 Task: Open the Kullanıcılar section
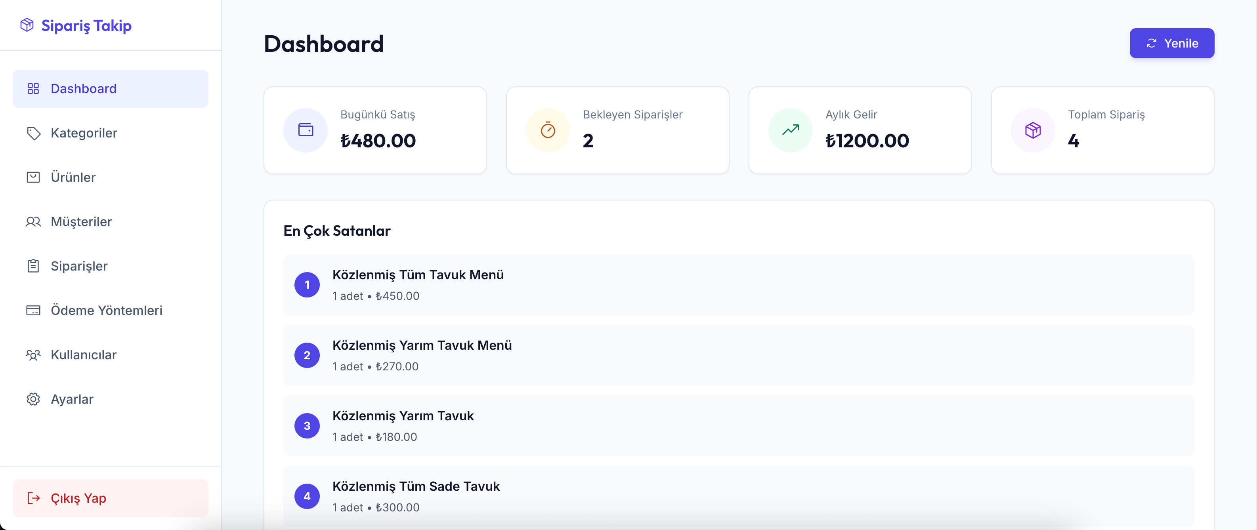click(x=110, y=355)
